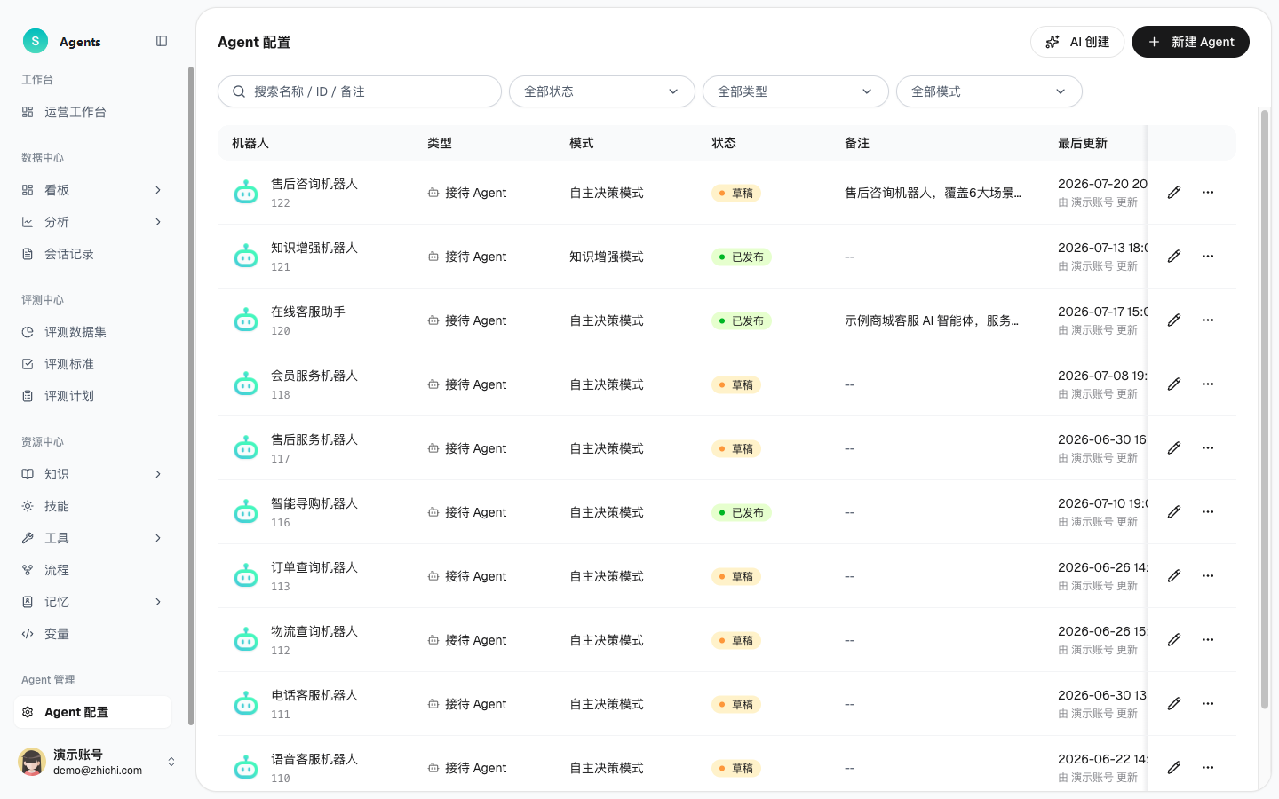Open 评测数据集 in the sidebar
The image size is (1279, 799).
93,332
